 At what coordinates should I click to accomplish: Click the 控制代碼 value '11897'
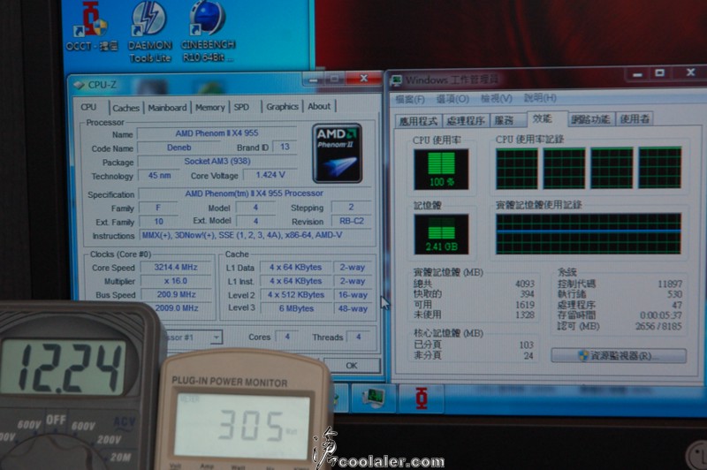coord(670,284)
